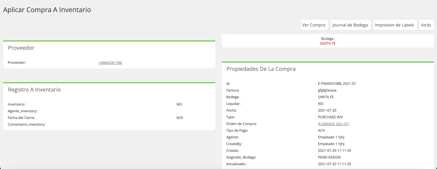The height and width of the screenshot is (169, 437).
Task: Click the Bodega value SANTA FE in properties
Action: [x=326, y=97]
